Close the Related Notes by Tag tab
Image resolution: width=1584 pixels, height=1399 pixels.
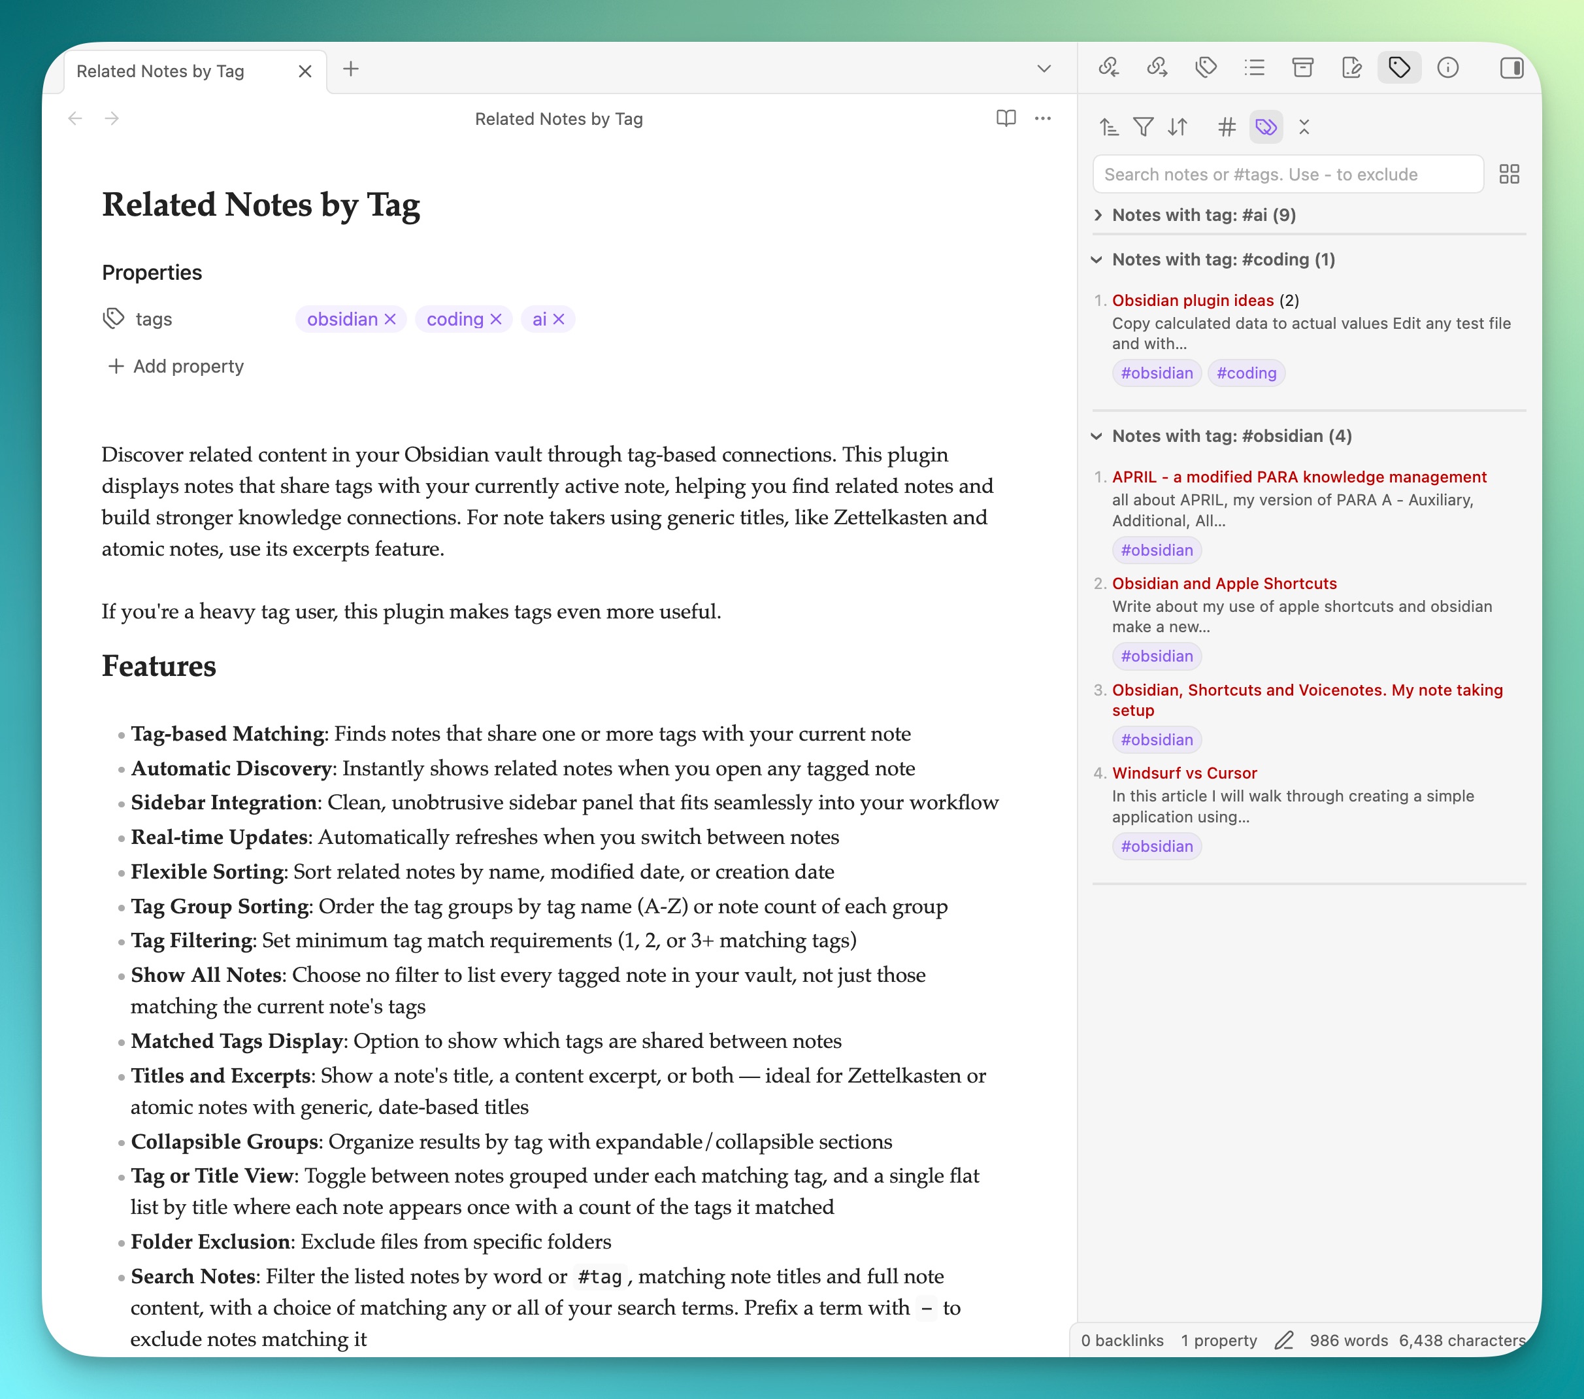pyautogui.click(x=305, y=71)
